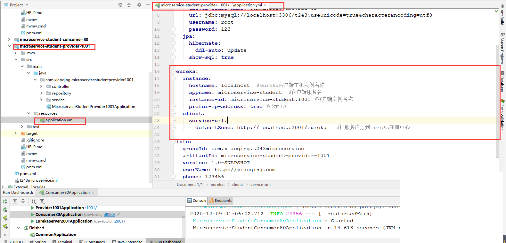Click the editor vertical scrollbar

pos(497,101)
